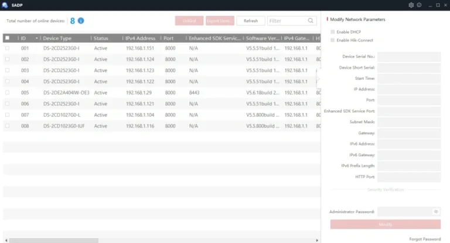Screen dimensions: 450x243
Task: Click the Export Device button
Action: click(x=220, y=21)
